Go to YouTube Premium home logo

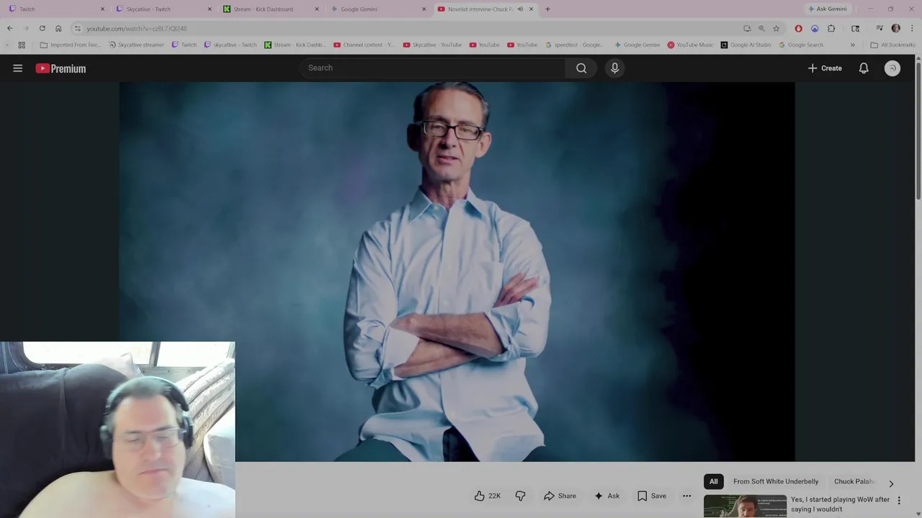coord(61,68)
